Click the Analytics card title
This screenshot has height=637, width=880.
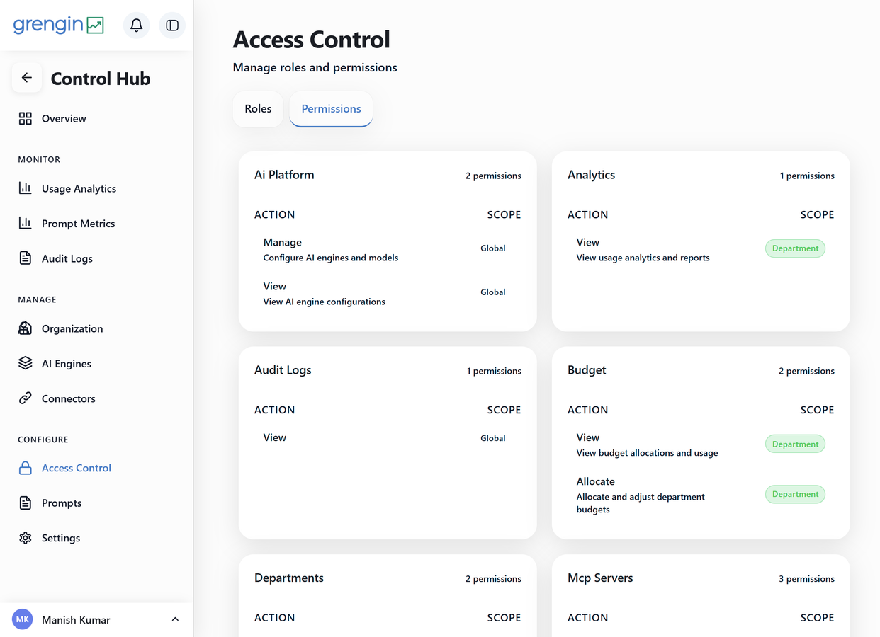point(591,175)
